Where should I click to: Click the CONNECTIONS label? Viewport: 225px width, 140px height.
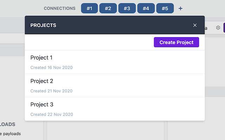[59, 8]
